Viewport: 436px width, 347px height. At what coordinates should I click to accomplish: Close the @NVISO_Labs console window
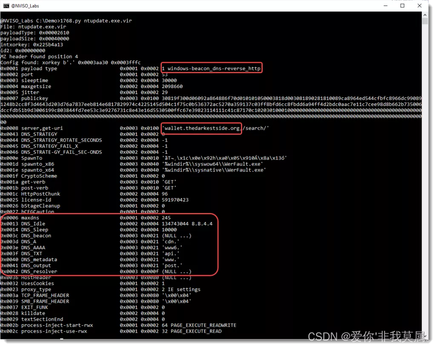[419, 6]
